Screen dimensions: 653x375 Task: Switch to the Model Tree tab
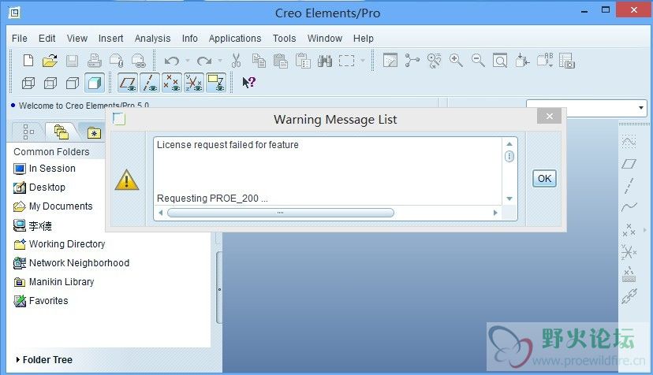click(28, 132)
